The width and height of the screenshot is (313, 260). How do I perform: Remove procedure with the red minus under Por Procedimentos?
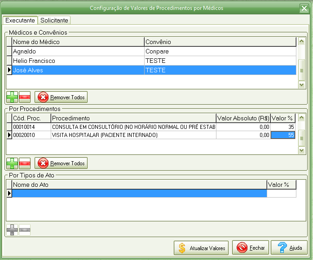(x=25, y=163)
